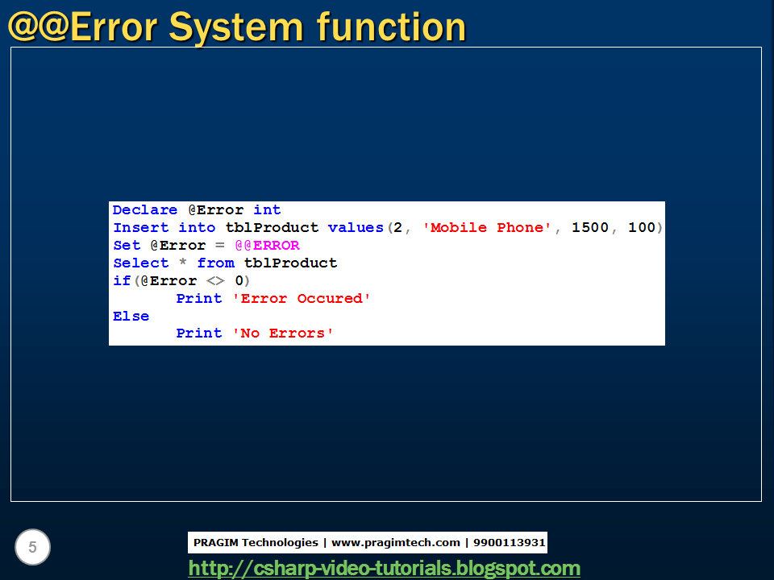Select the slide number 5 badge
The image size is (774, 580).
click(x=32, y=547)
